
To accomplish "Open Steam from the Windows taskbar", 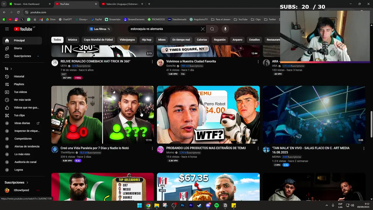I will [x=199, y=205].
